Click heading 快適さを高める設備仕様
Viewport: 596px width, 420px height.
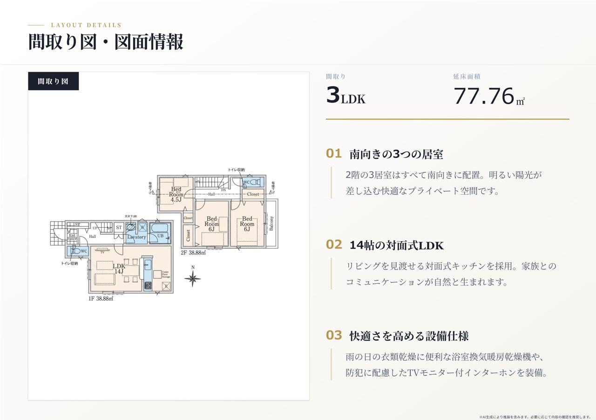coord(409,335)
